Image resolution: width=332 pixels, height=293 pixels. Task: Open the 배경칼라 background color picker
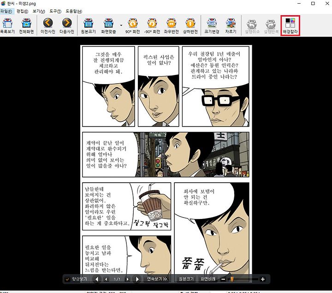click(x=290, y=26)
